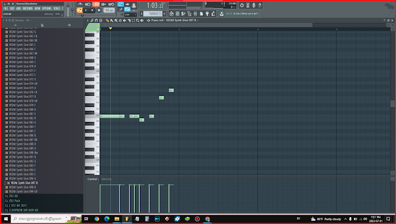The image size is (396, 224).
Task: Open piano roll options arrow menu
Action: point(88,20)
